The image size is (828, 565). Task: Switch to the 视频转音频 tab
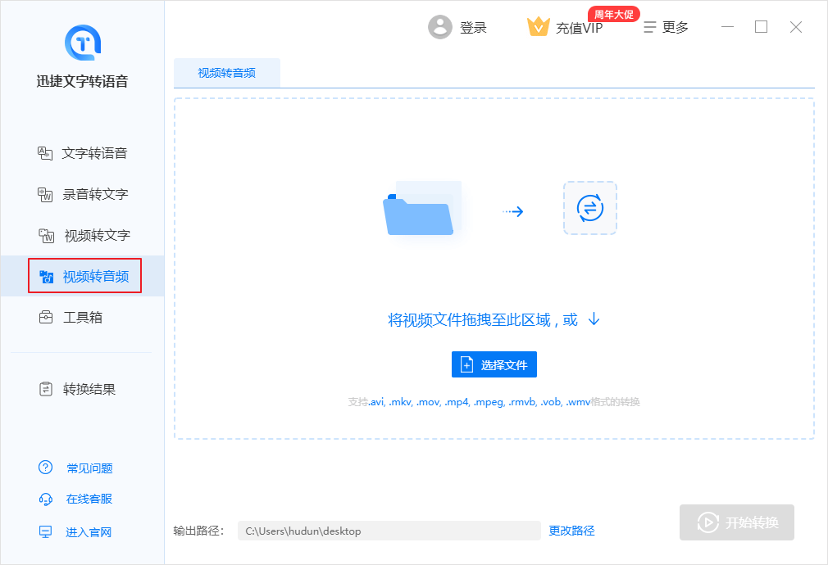[227, 72]
